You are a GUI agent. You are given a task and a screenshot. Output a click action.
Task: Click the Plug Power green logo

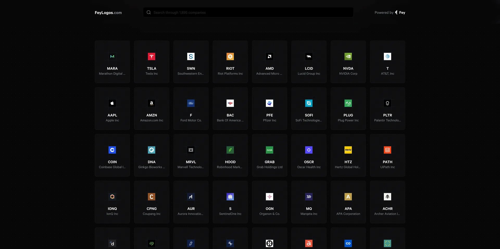(x=348, y=103)
